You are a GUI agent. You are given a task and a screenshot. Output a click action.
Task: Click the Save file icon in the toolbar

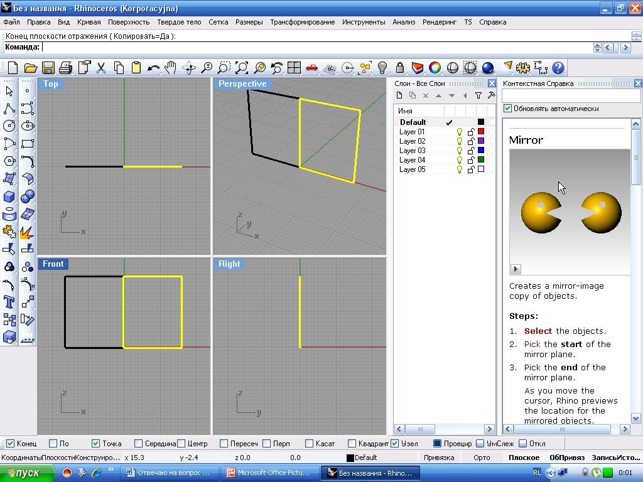coord(48,68)
